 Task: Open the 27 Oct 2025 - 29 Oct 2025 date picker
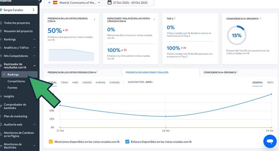(129, 3)
